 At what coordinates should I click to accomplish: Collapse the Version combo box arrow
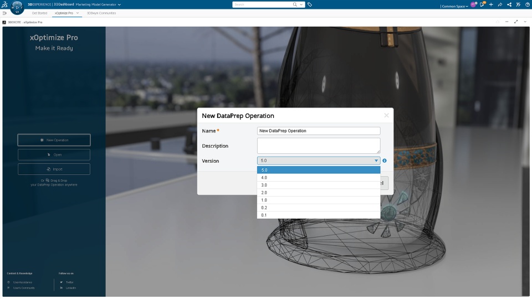(376, 161)
